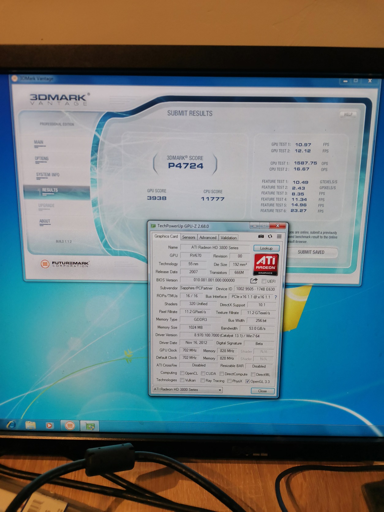Screen dimensions: 384x512
Task: Click the CPU TEST 1 value 1587.75
Action: (305, 163)
